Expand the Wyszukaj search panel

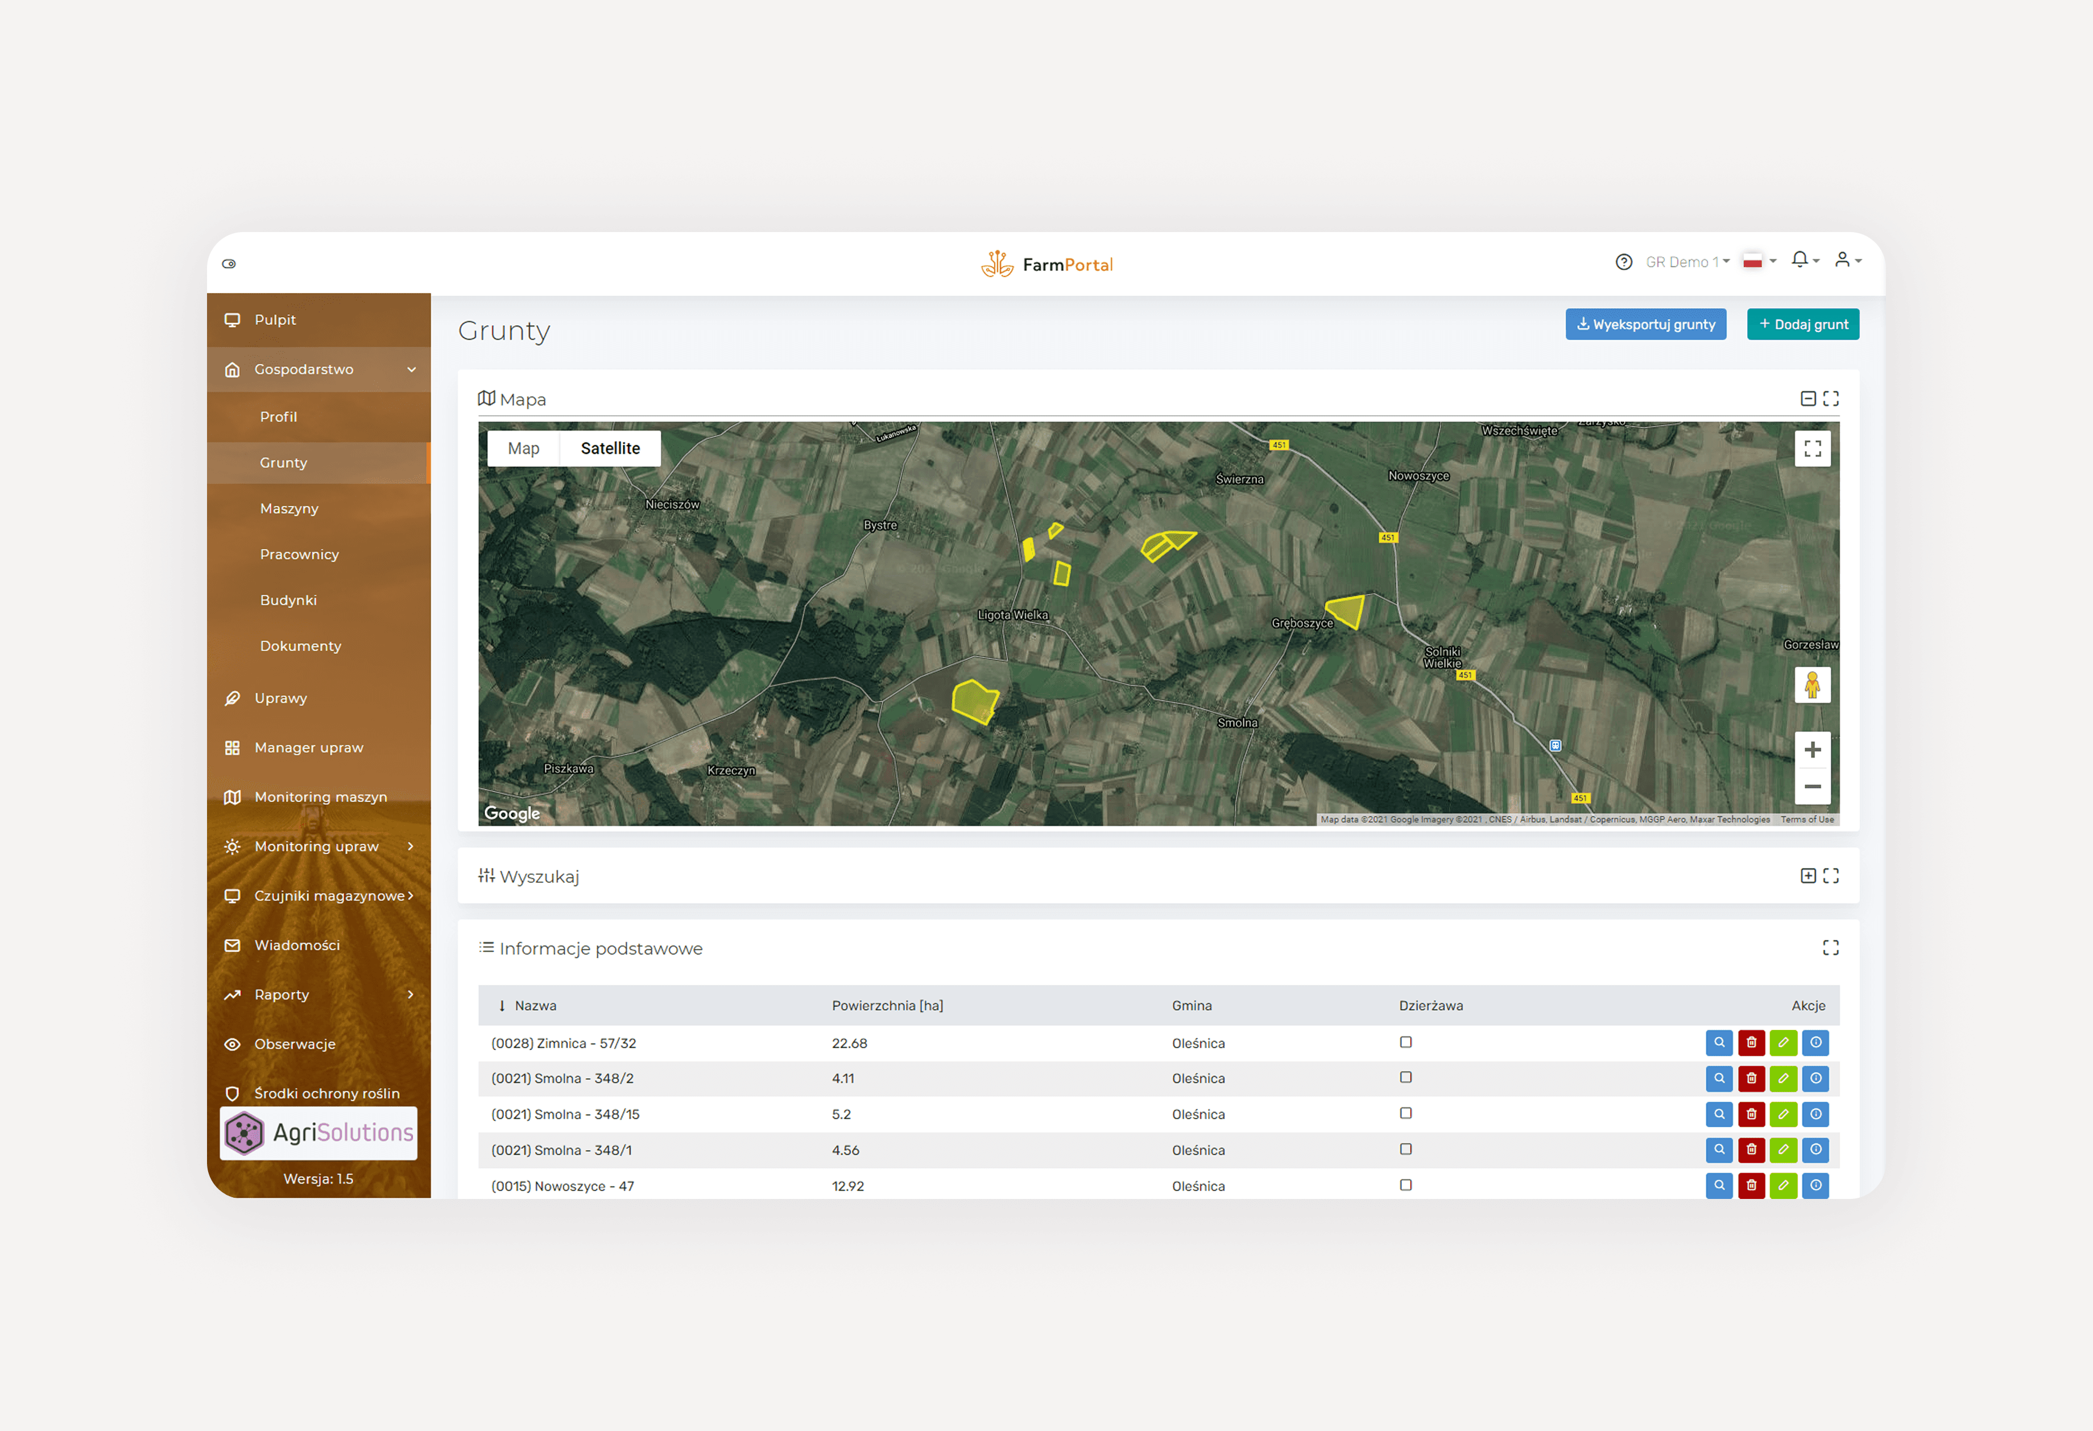click(1807, 875)
